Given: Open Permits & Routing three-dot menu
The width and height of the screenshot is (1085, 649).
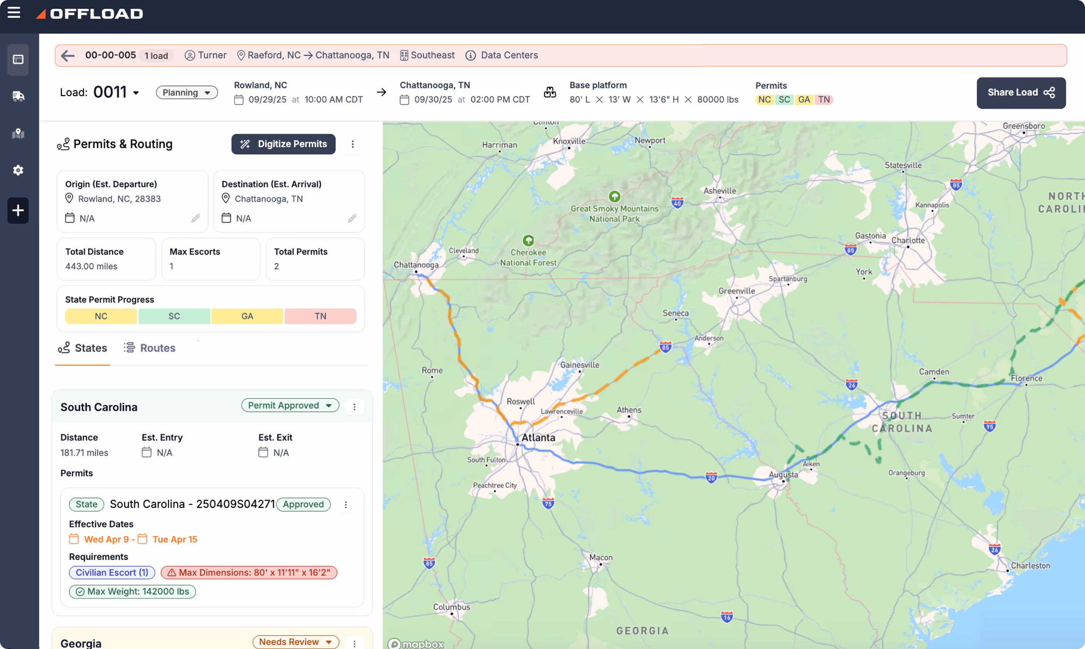Looking at the screenshot, I should click(x=353, y=144).
